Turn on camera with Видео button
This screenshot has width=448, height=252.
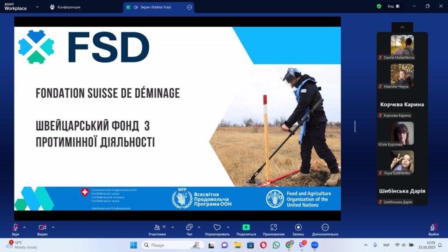(42, 227)
